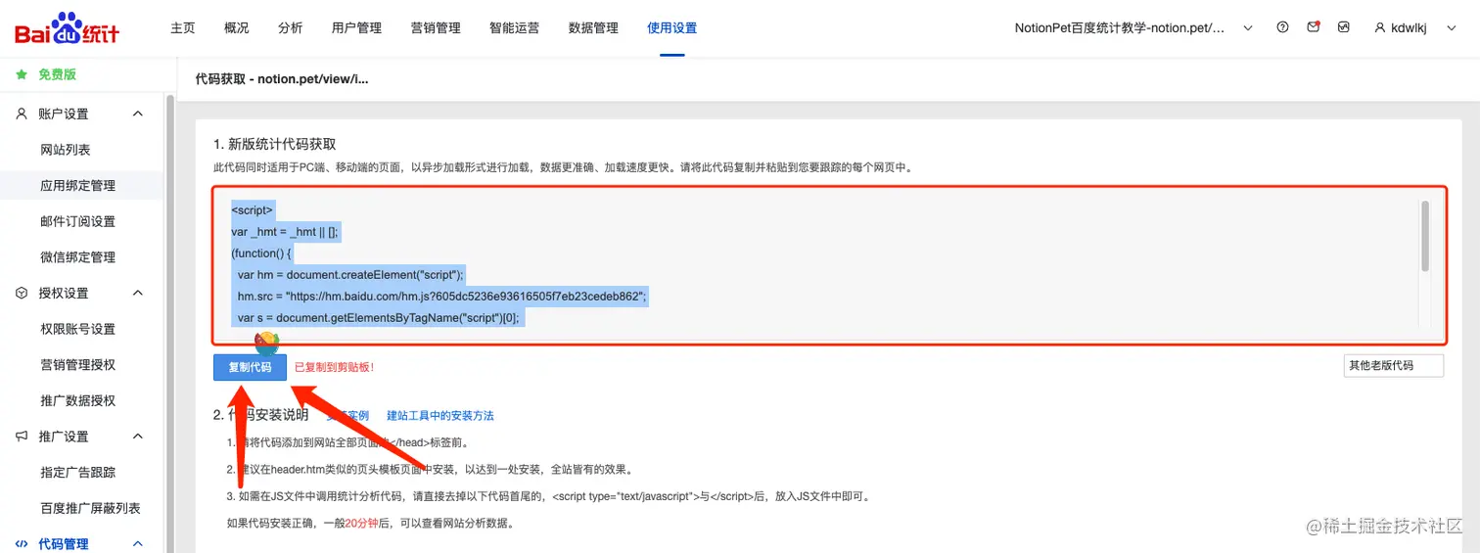The height and width of the screenshot is (553, 1480).
Task: Collapse the 授权设置 section chevron
Action: [x=138, y=293]
